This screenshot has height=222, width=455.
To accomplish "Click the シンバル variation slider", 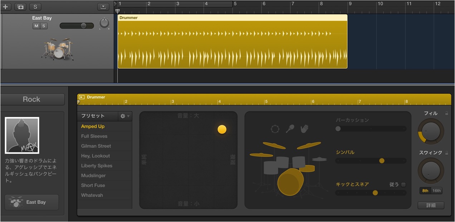I will point(371,161).
